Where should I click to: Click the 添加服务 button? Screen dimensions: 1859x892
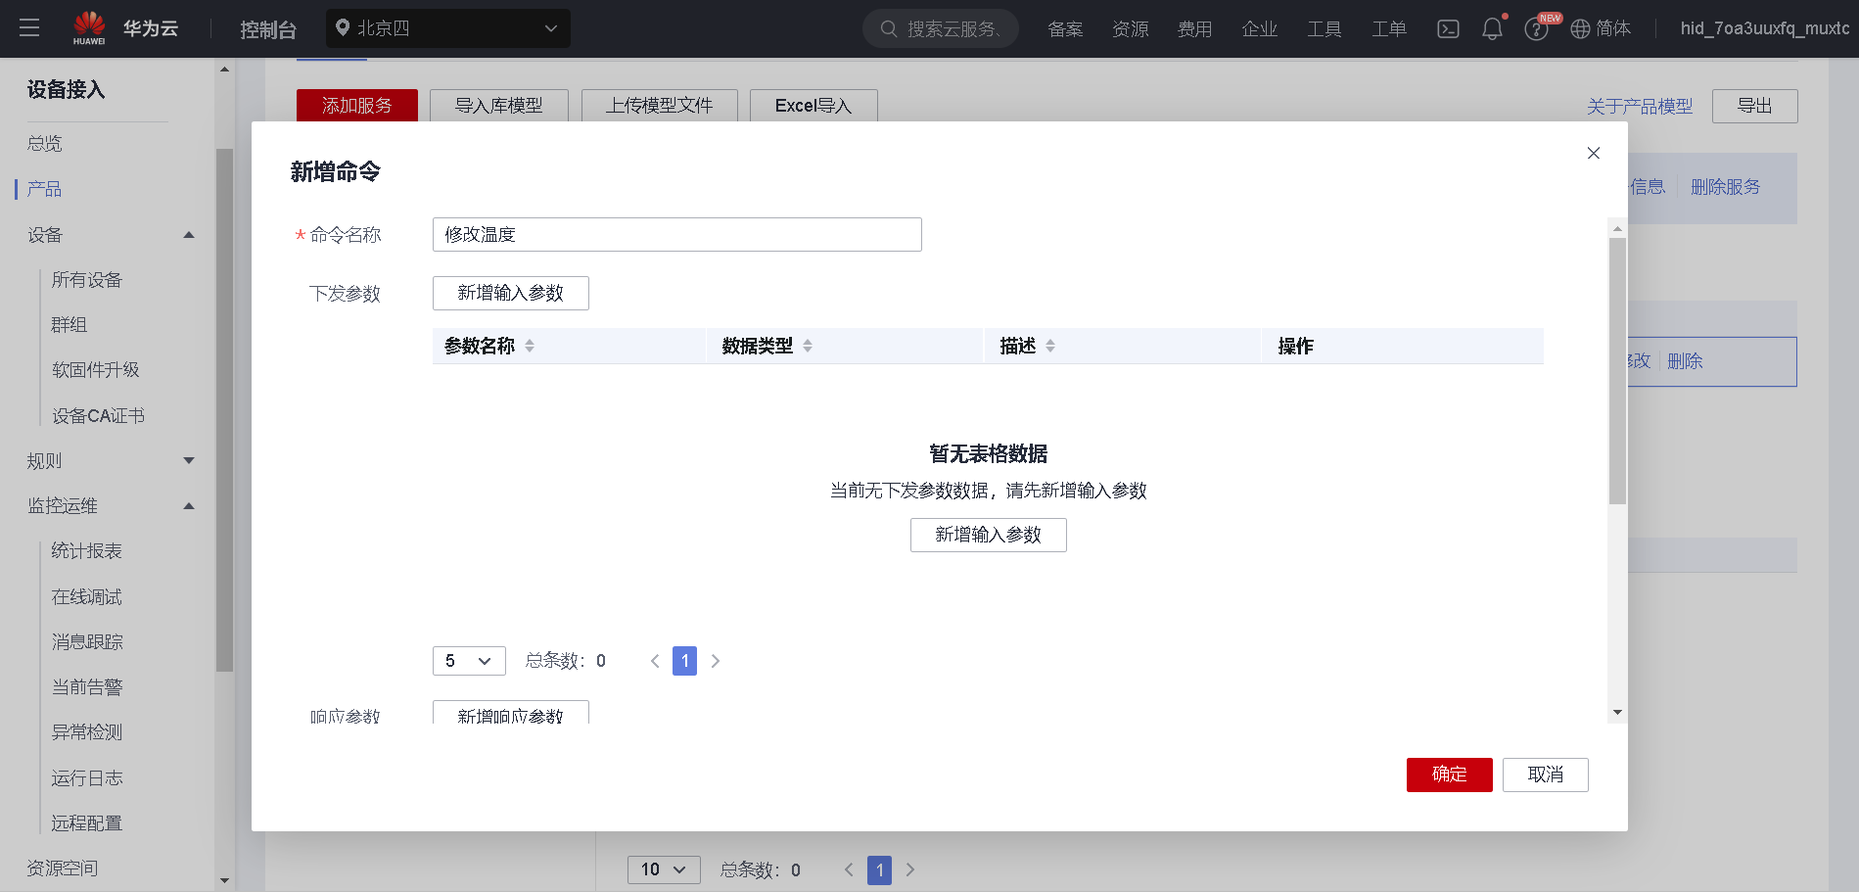point(357,106)
